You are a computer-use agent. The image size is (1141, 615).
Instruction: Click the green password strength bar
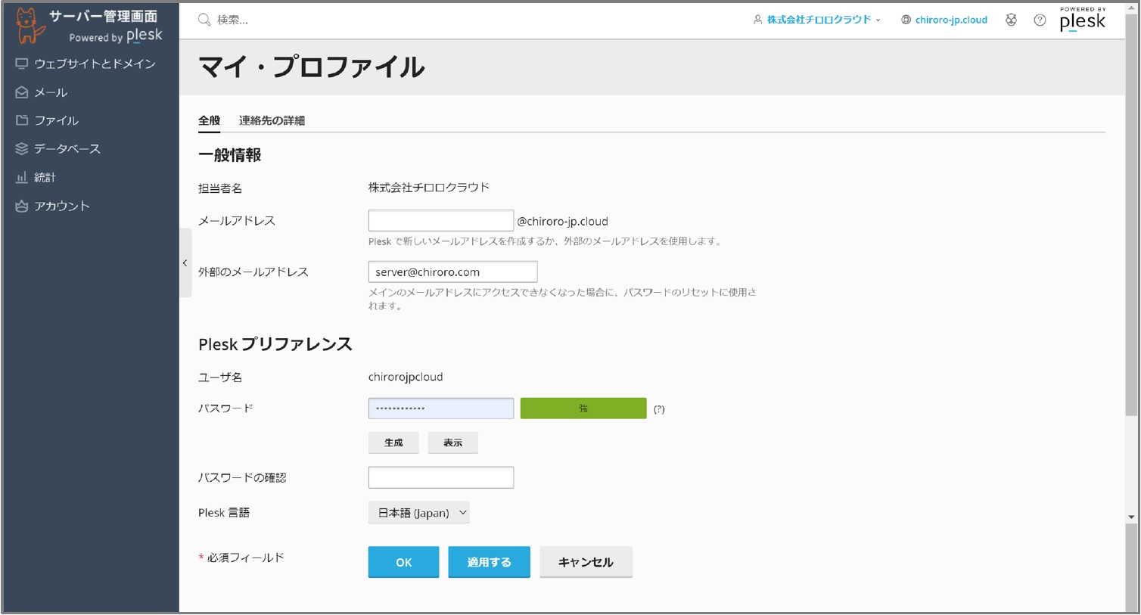[583, 408]
